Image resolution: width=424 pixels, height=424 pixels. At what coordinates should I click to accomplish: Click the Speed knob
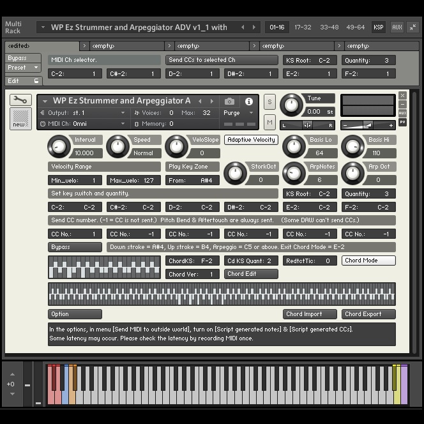[x=117, y=147]
